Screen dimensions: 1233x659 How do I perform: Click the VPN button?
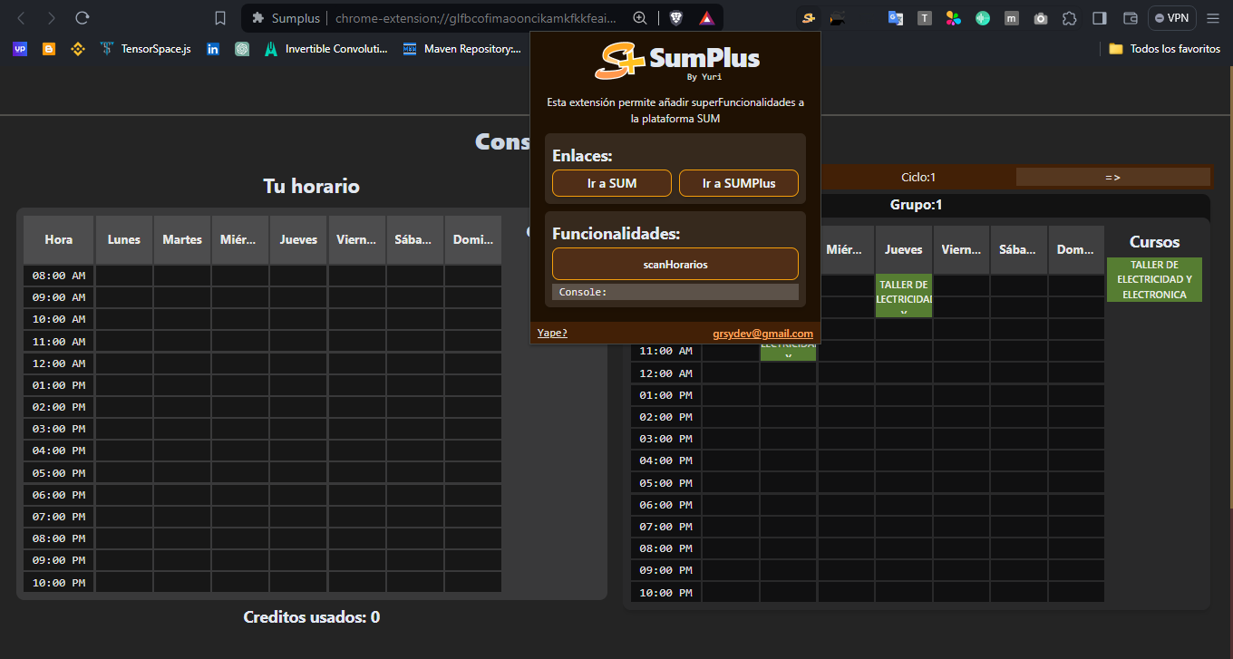click(x=1172, y=18)
